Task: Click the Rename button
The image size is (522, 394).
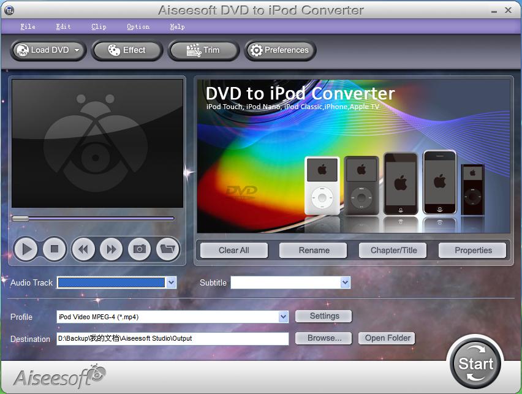Action: coord(314,251)
